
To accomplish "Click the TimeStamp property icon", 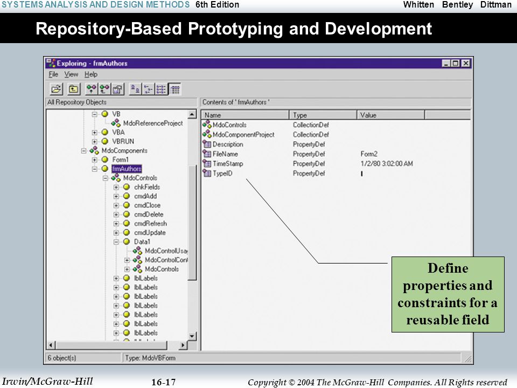I will point(207,163).
